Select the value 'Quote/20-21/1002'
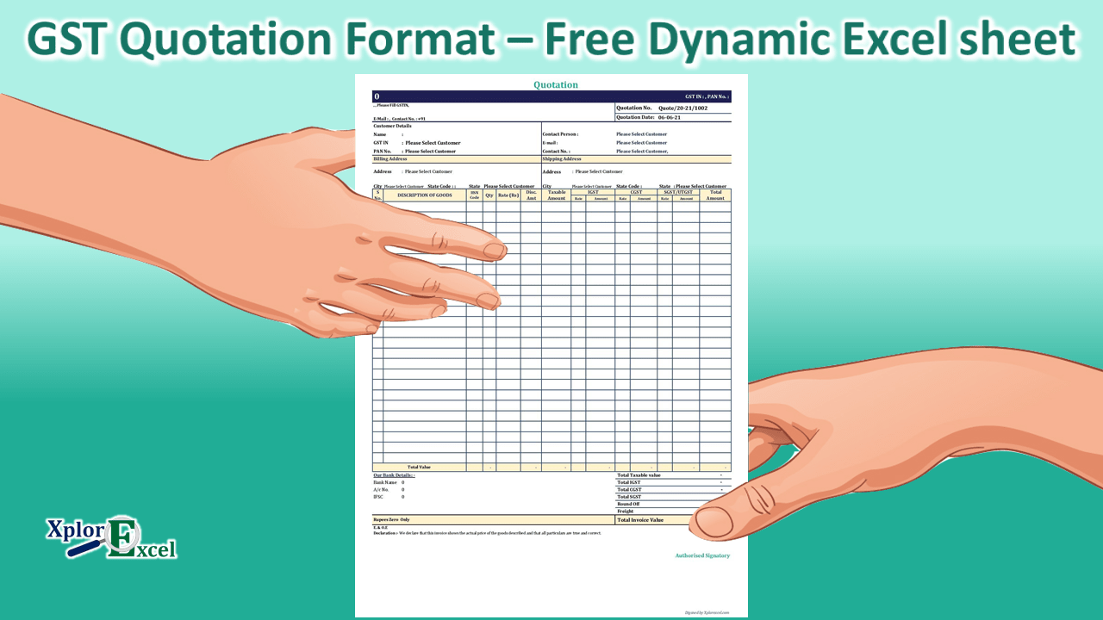1103x620 pixels. click(x=682, y=108)
